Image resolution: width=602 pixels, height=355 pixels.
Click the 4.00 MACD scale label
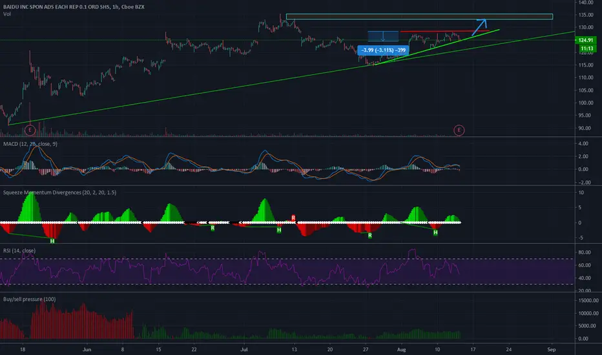[x=583, y=143]
